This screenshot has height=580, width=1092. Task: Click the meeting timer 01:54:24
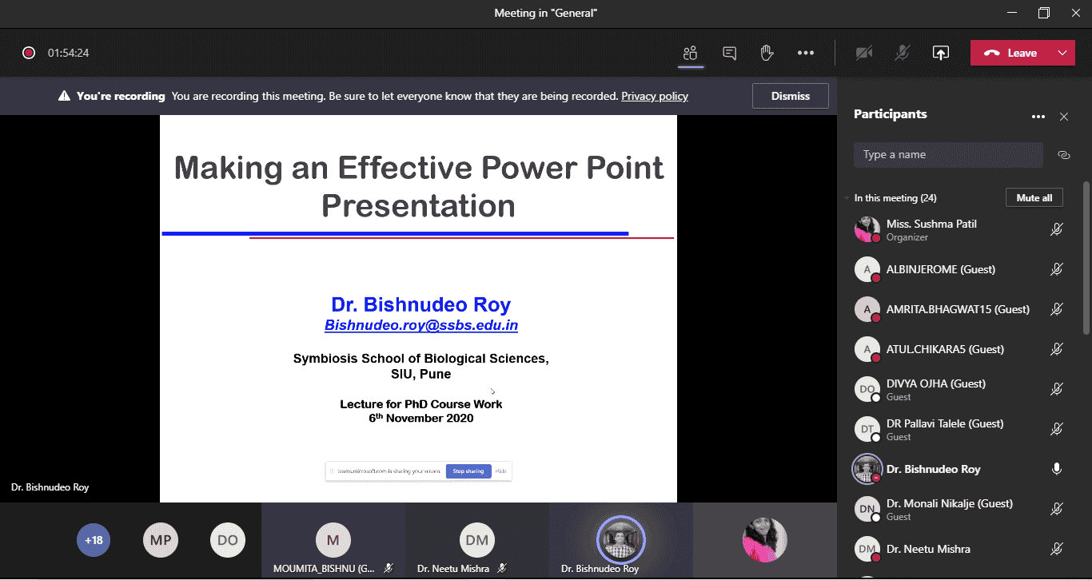68,53
